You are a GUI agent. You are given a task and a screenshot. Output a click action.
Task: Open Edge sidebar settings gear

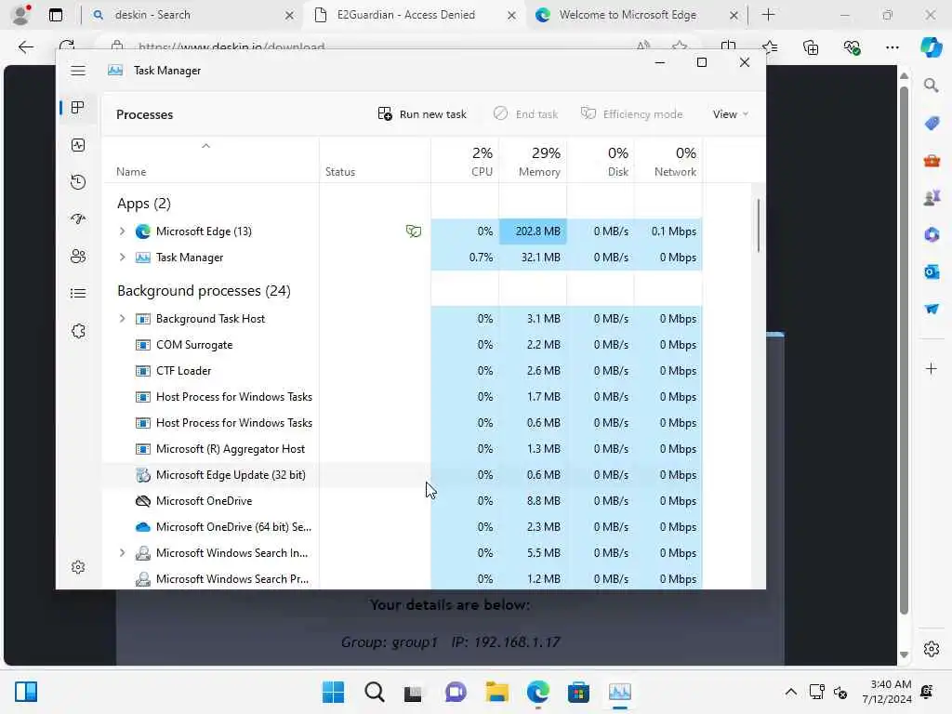(931, 649)
